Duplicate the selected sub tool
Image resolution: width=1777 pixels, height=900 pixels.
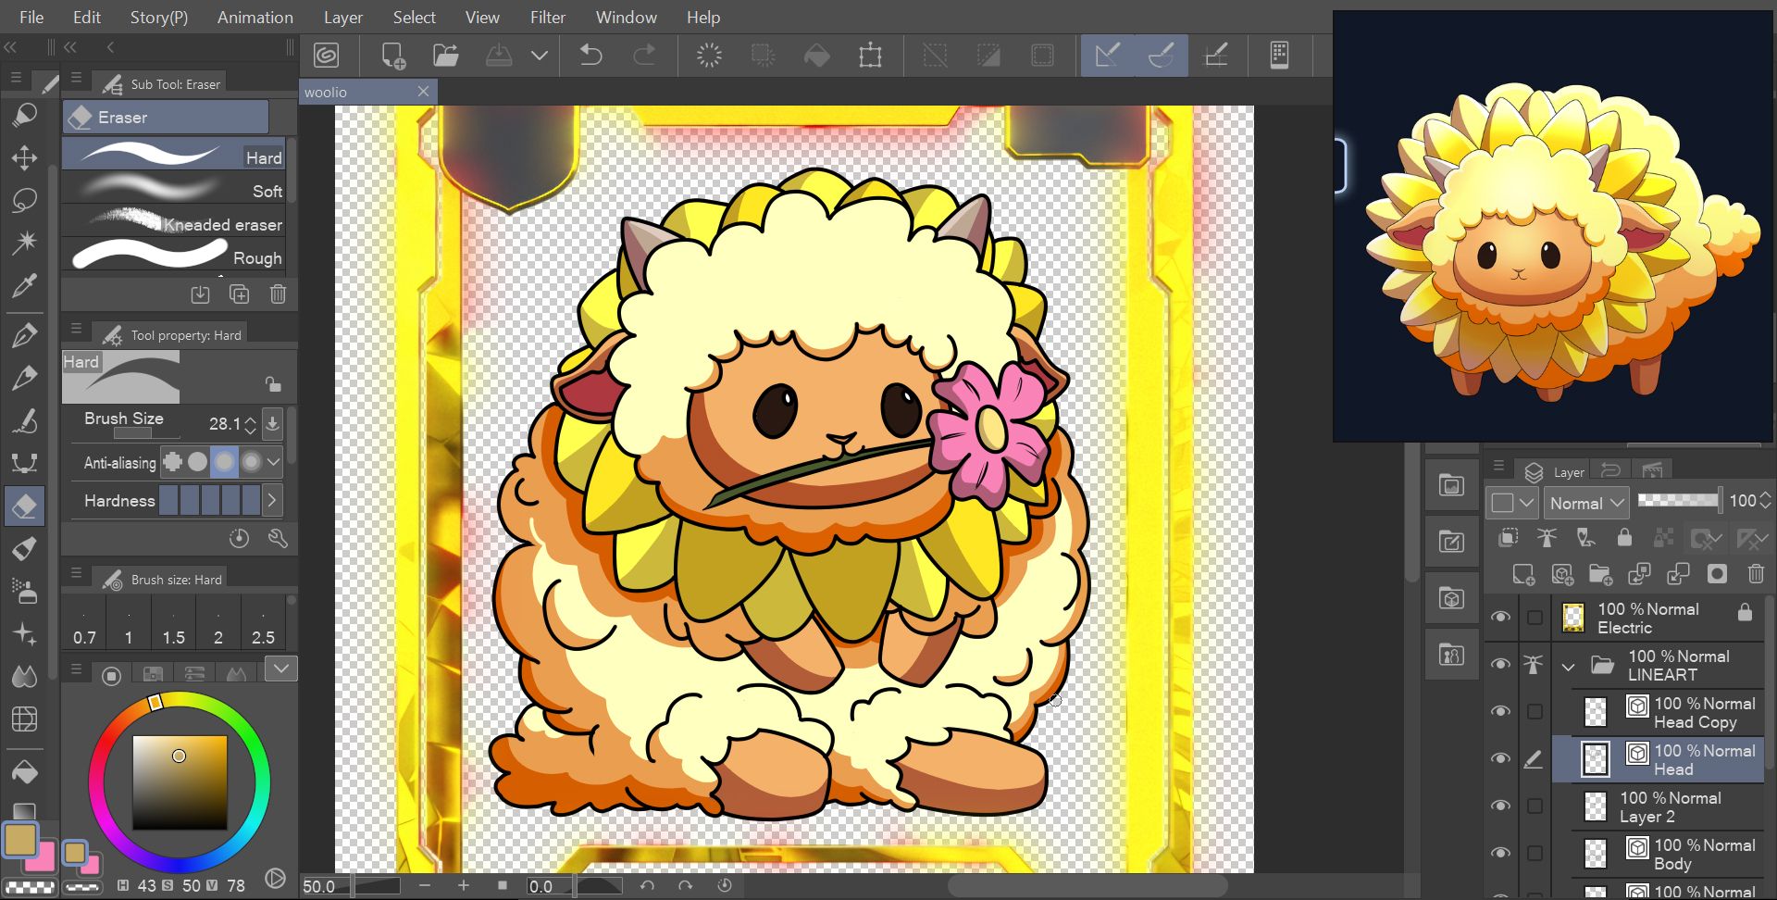coord(239,294)
